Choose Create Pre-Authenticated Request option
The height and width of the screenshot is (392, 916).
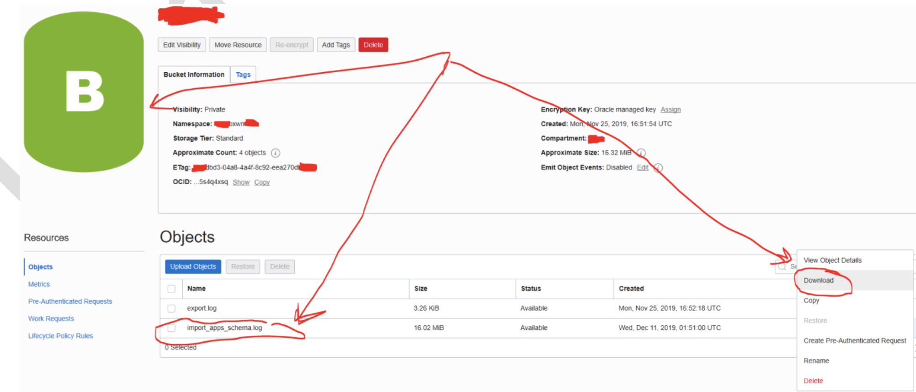(x=854, y=341)
